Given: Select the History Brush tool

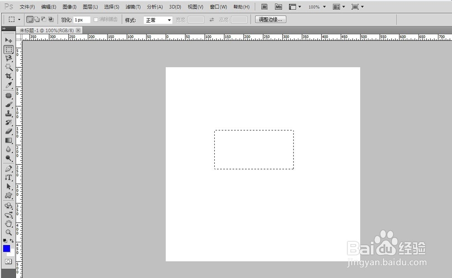Looking at the screenshot, I should point(9,122).
